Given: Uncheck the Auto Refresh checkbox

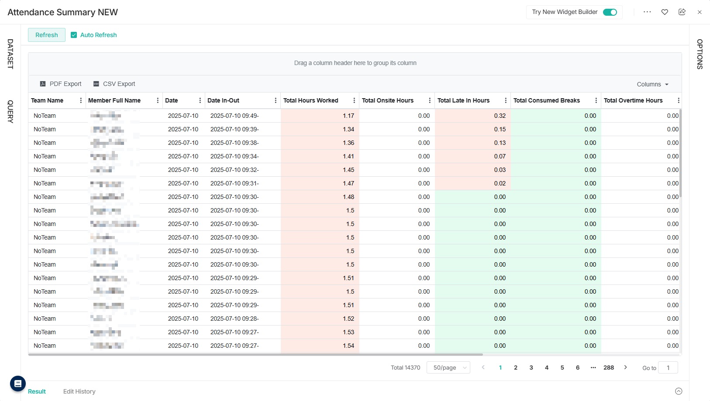Looking at the screenshot, I should 74,35.
